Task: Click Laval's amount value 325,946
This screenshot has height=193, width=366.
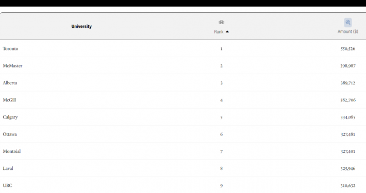Action: 348,168
